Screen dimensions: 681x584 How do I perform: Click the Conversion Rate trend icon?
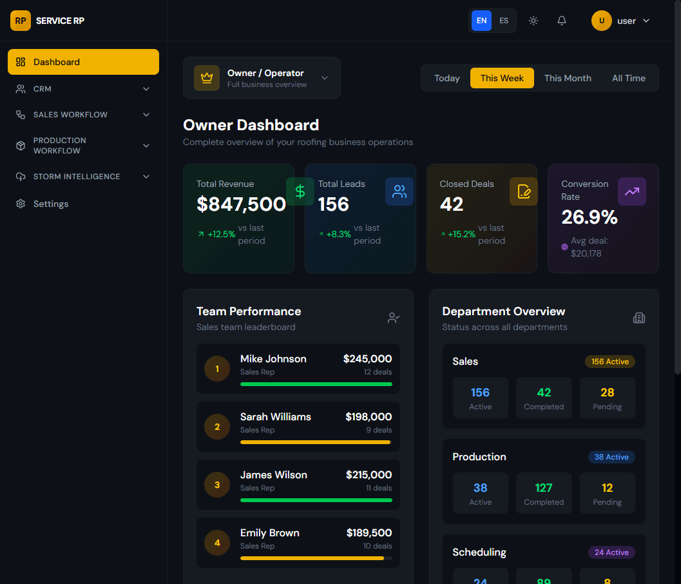[x=632, y=191]
